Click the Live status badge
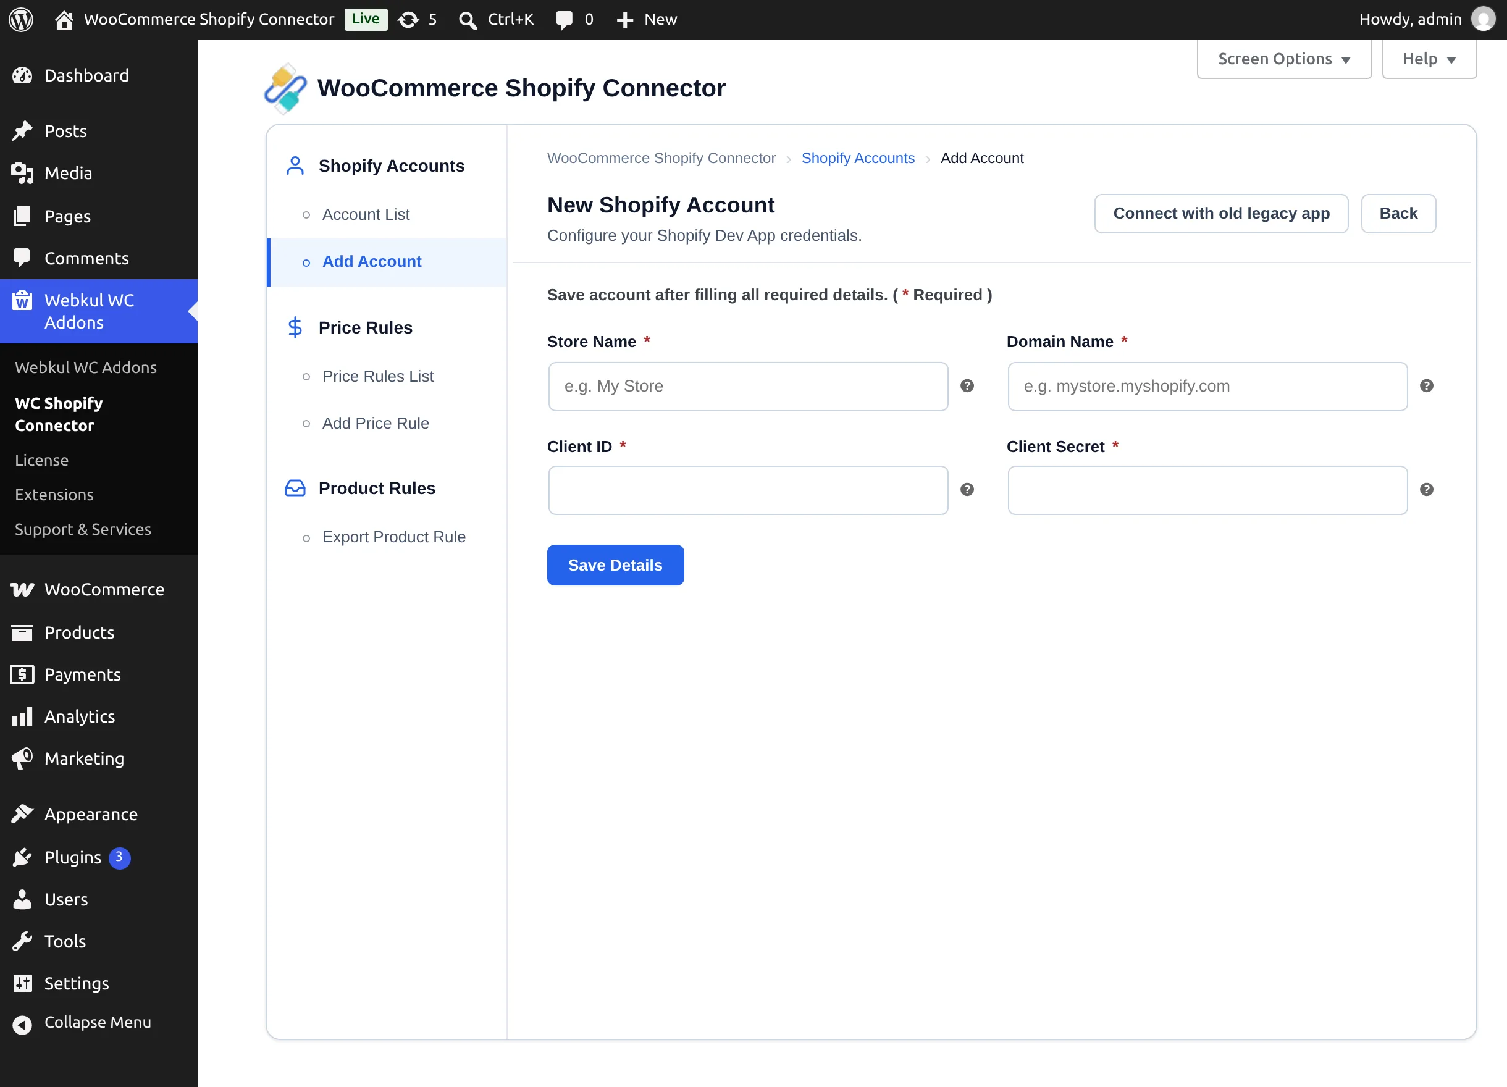Screen dimensions: 1507x1087 (x=366, y=19)
